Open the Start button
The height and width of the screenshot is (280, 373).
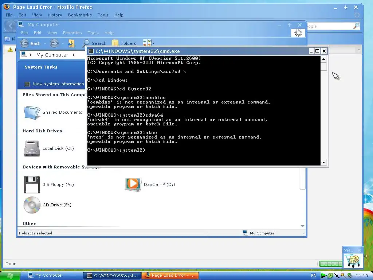point(10,276)
